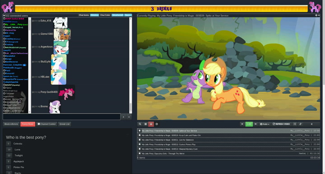
Task: Click the Refresh Video button
Action: (x=281, y=124)
